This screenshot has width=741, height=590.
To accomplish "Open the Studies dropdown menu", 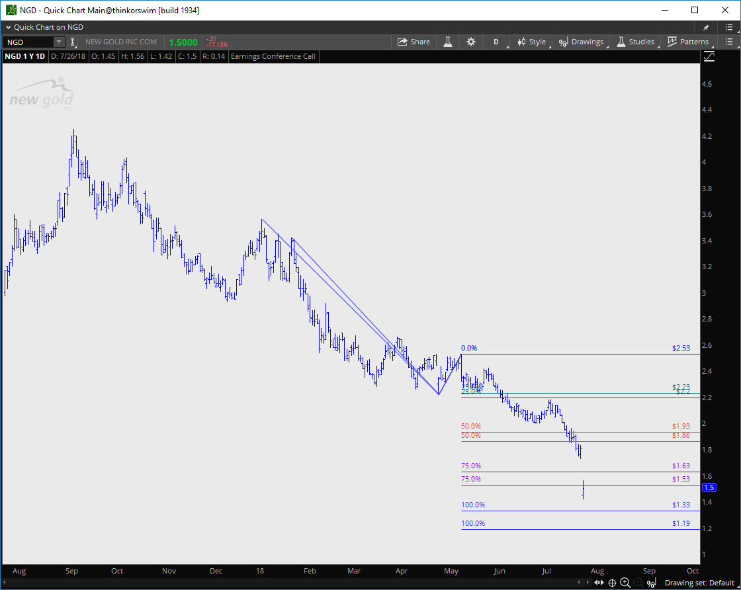I will tap(636, 42).
